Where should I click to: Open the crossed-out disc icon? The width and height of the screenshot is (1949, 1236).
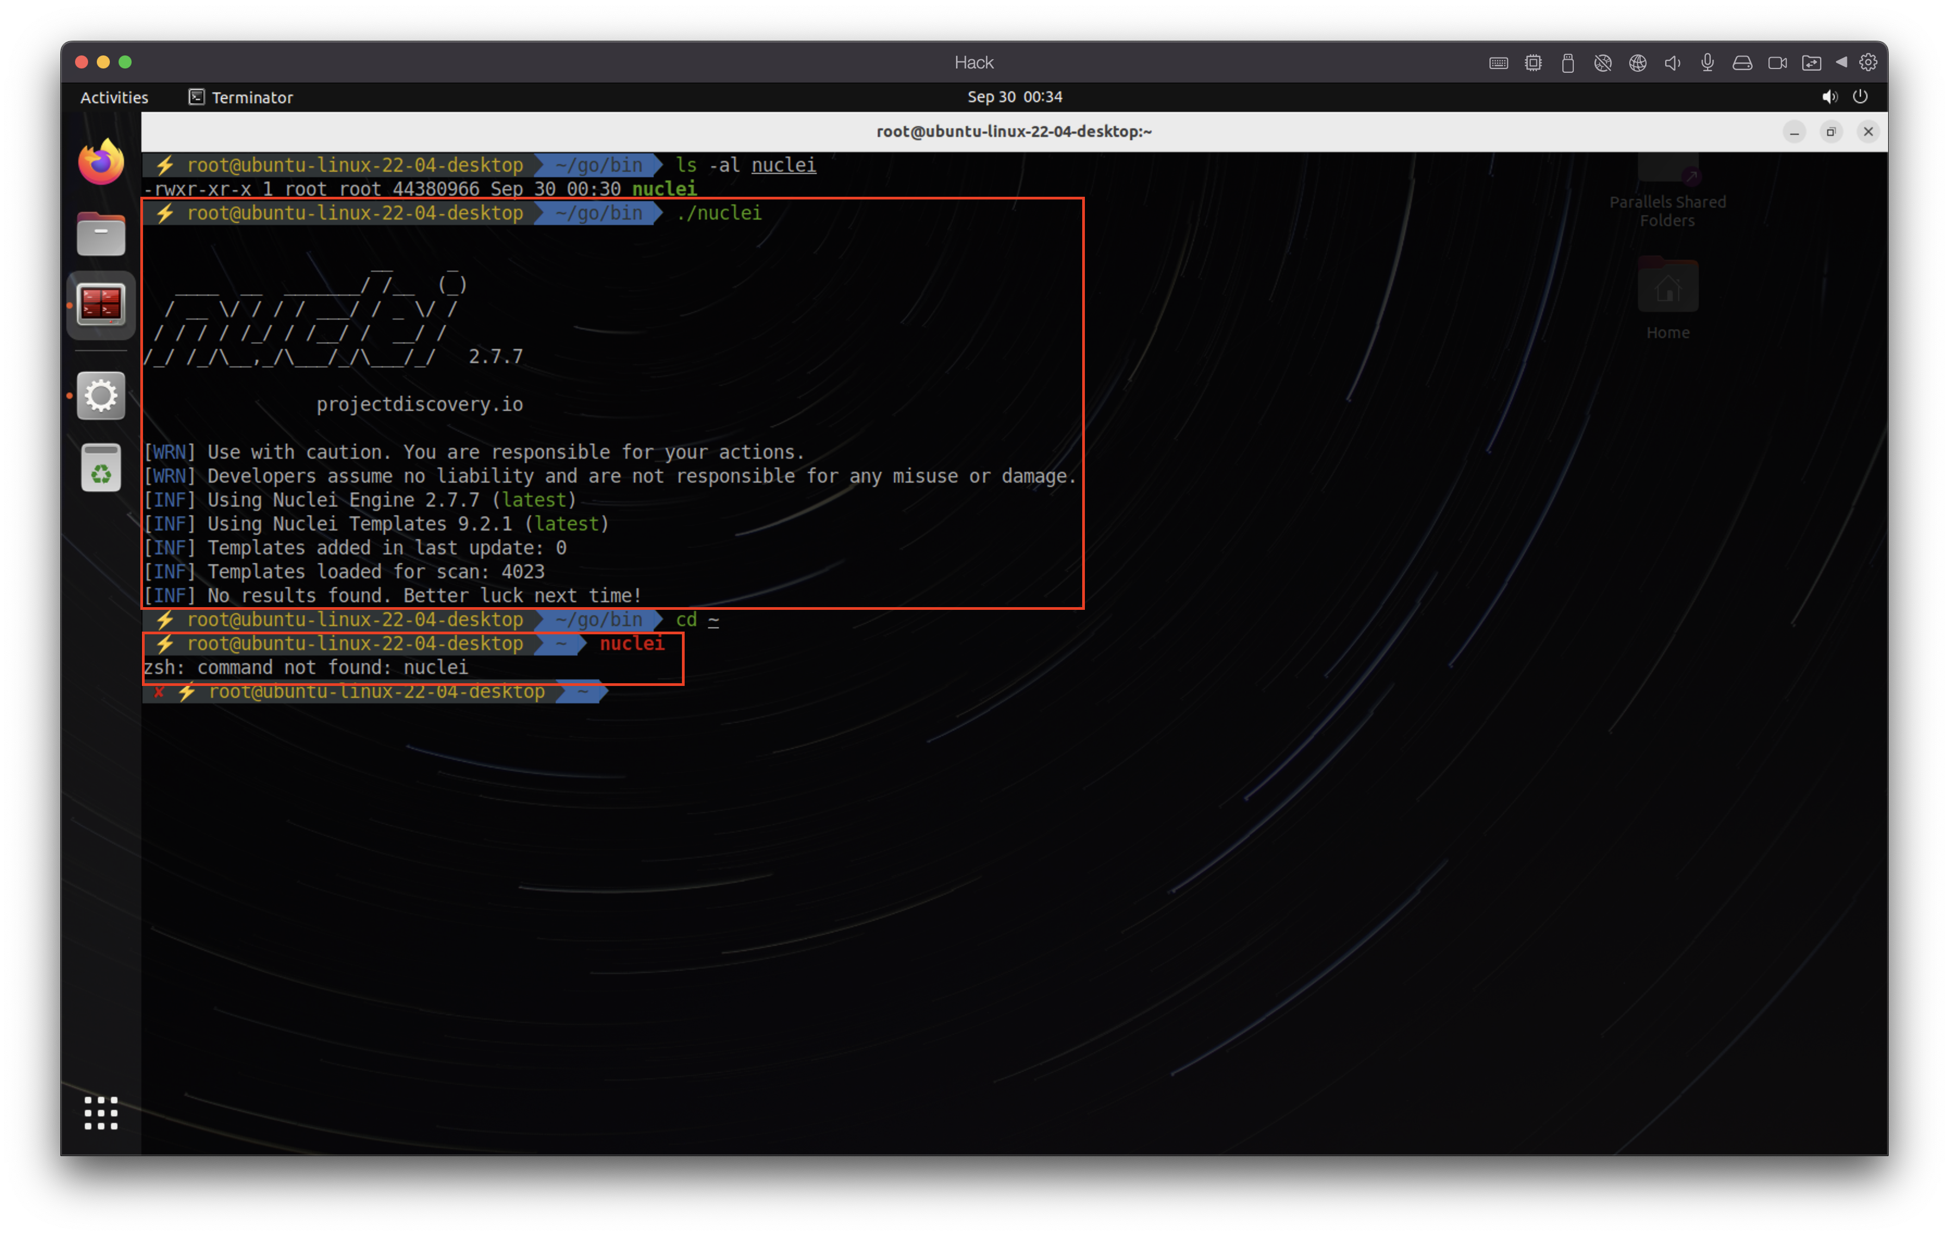click(1603, 63)
